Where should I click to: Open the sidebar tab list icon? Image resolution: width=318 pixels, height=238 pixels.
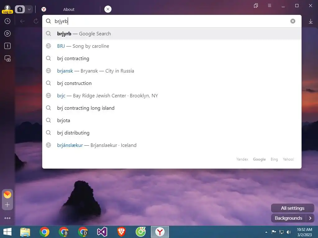(x=7, y=46)
